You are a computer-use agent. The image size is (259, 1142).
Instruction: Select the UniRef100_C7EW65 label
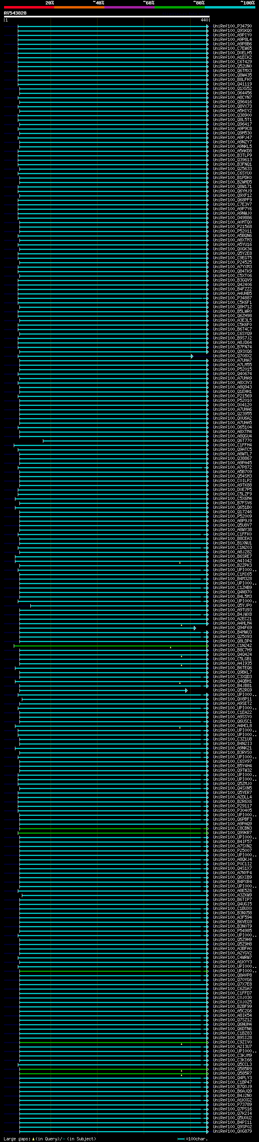click(232, 48)
